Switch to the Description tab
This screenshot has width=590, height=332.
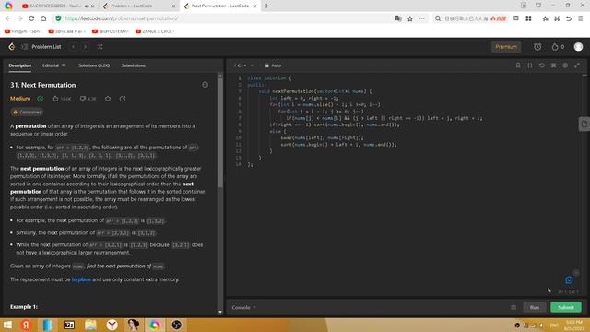20,65
